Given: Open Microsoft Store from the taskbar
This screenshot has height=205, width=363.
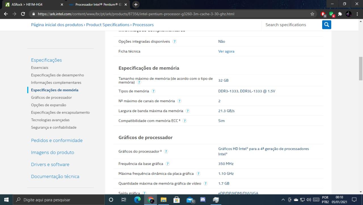Looking at the screenshot, I should coord(176,200).
